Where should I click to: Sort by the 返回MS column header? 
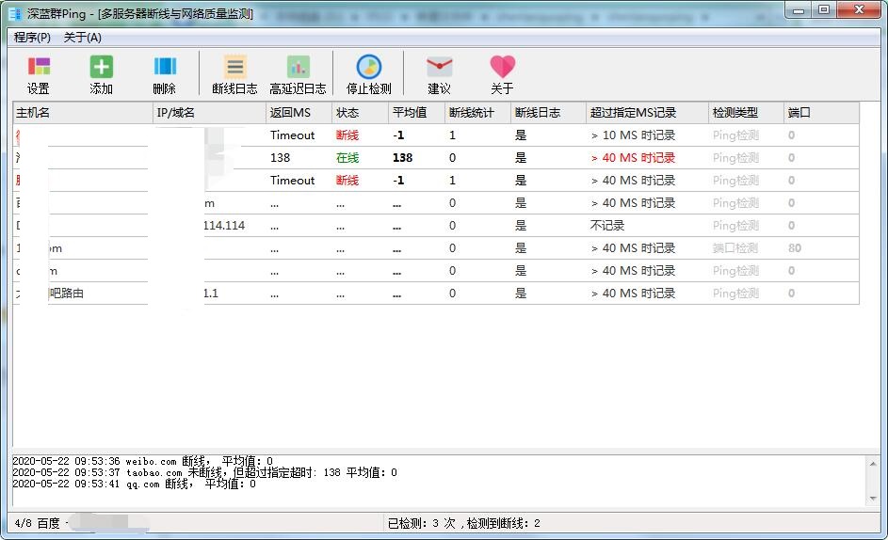[x=299, y=113]
